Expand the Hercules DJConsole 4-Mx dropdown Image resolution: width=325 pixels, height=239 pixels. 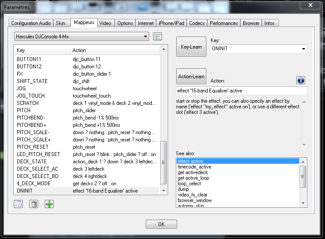click(146, 37)
